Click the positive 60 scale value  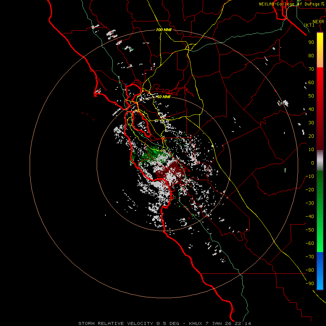[x=311, y=83]
